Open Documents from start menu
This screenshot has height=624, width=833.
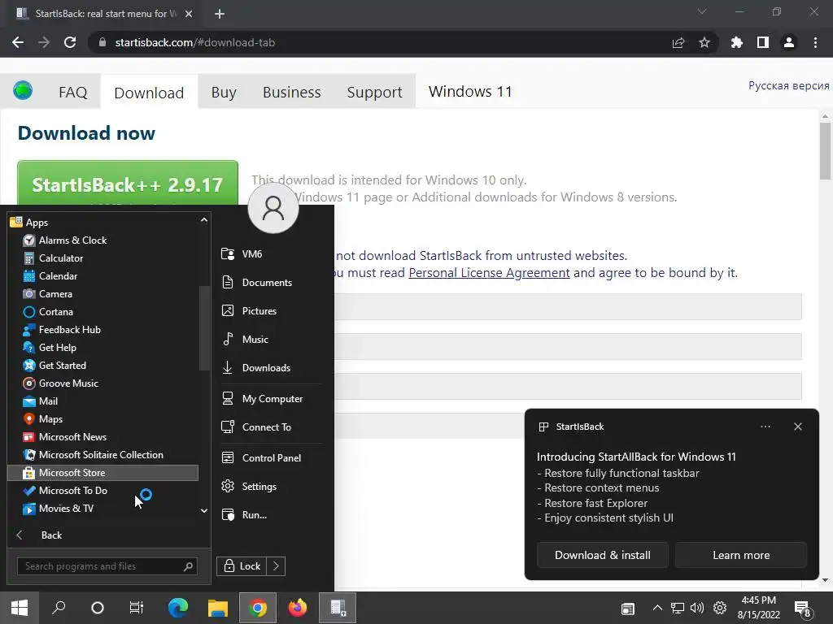tap(256, 282)
